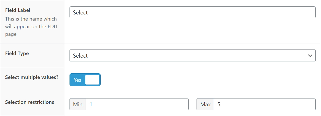Open the Field Type dropdown
Image resolution: width=321 pixels, height=116 pixels.
[192, 56]
